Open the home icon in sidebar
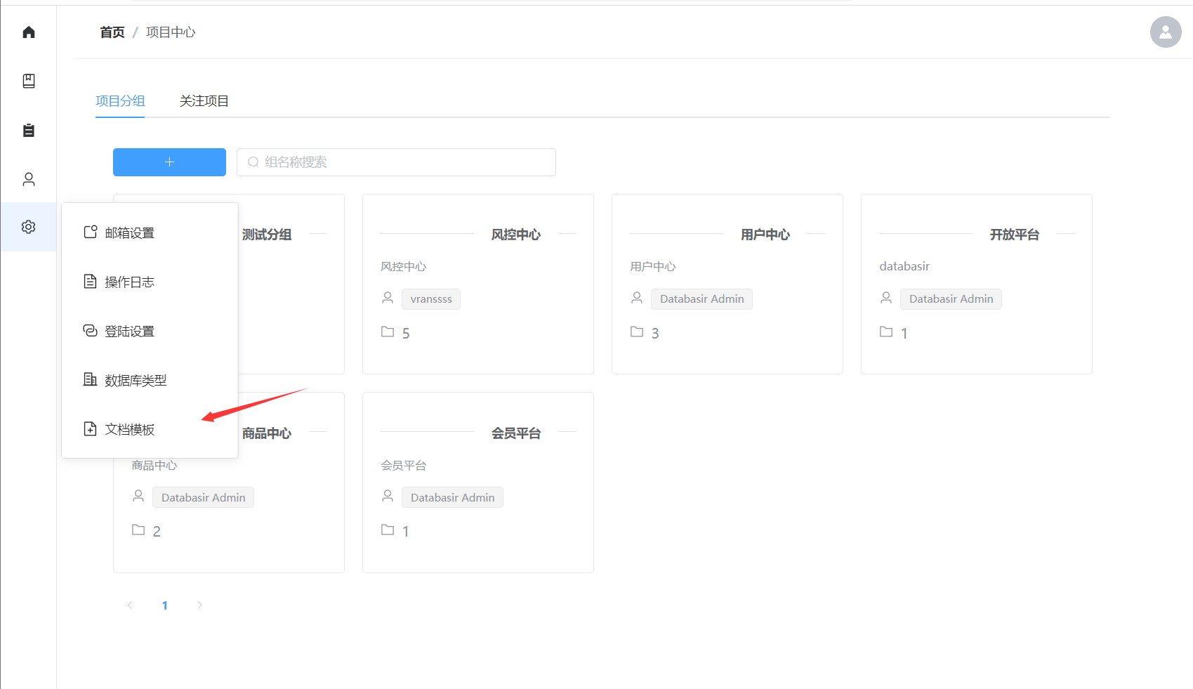Screen dimensions: 1193x689 pos(29,32)
